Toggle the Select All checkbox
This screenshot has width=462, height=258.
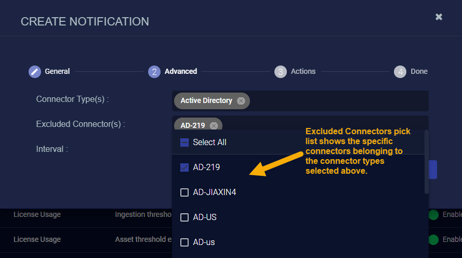(184, 143)
